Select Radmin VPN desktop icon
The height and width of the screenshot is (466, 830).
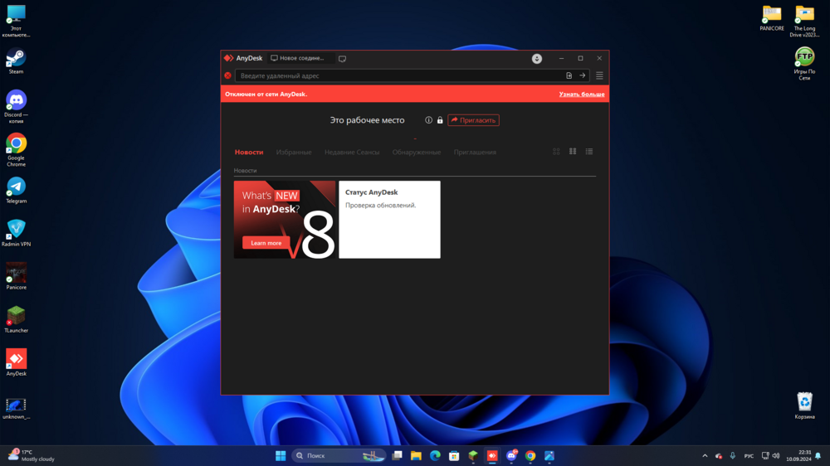(x=16, y=233)
